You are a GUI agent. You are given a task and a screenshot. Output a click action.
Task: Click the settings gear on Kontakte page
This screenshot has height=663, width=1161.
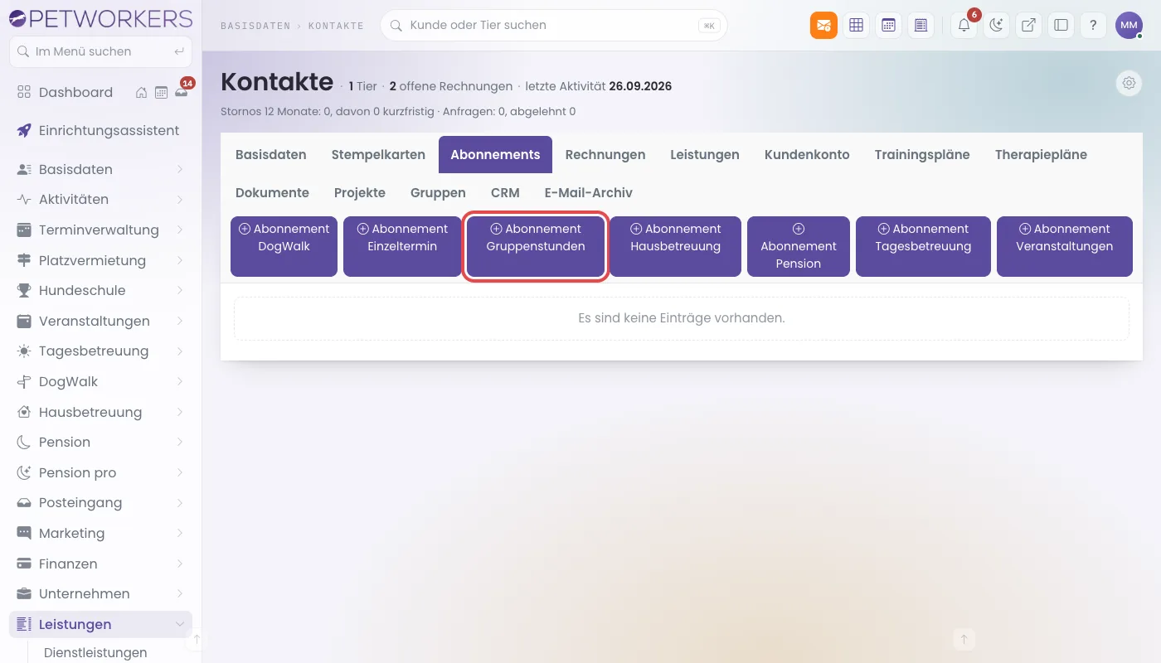1129,83
